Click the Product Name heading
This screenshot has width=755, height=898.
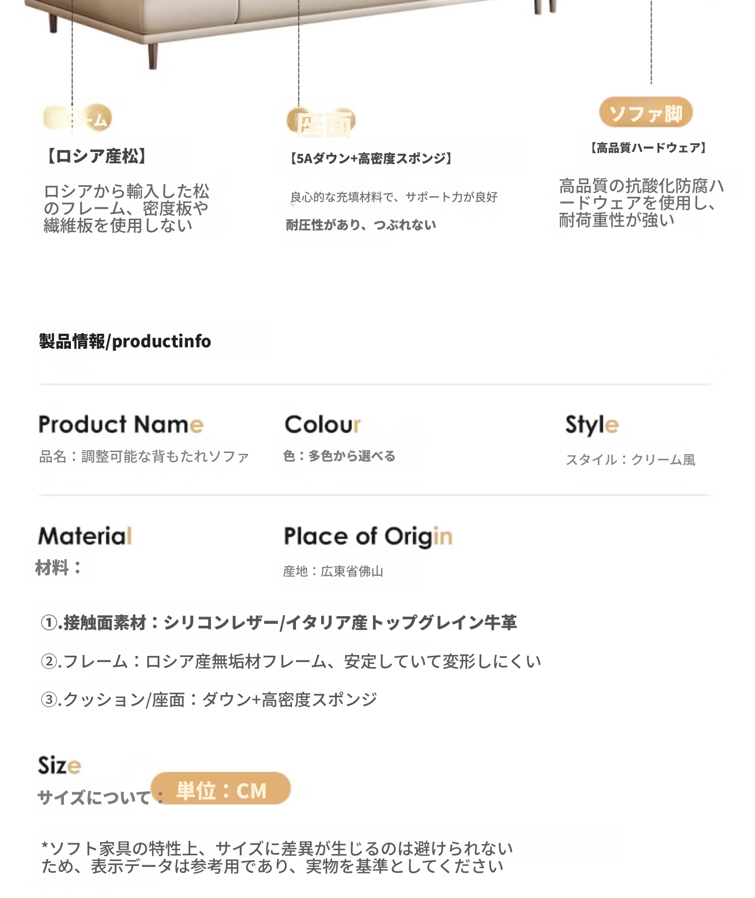coord(121,425)
